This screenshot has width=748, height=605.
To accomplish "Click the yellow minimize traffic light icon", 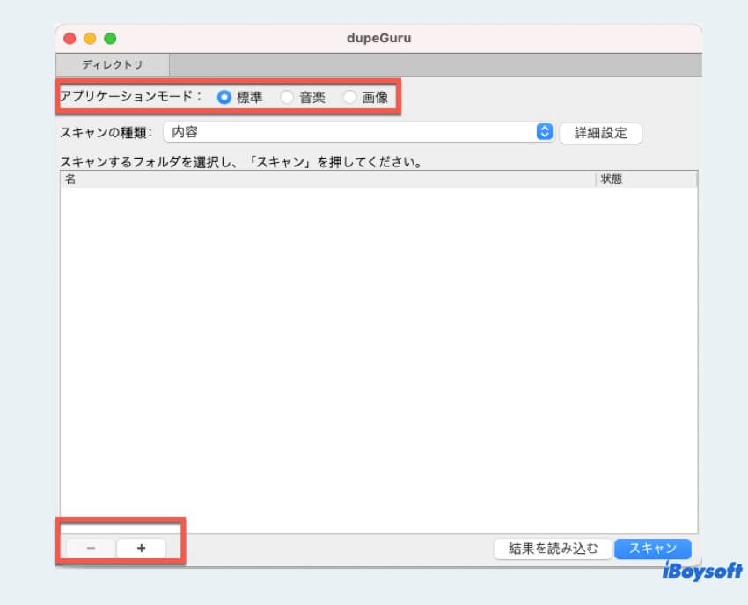I will pos(90,39).
